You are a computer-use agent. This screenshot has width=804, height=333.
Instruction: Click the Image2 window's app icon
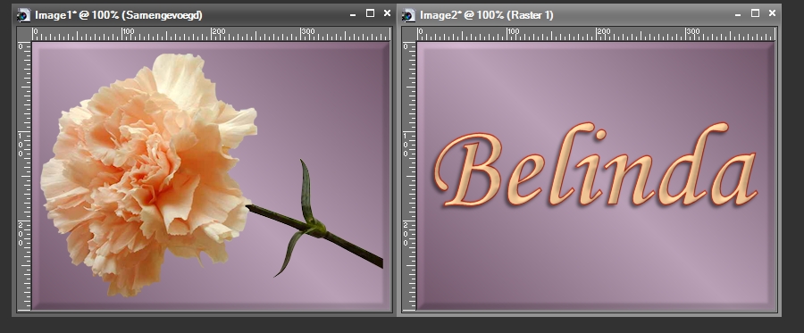(408, 15)
